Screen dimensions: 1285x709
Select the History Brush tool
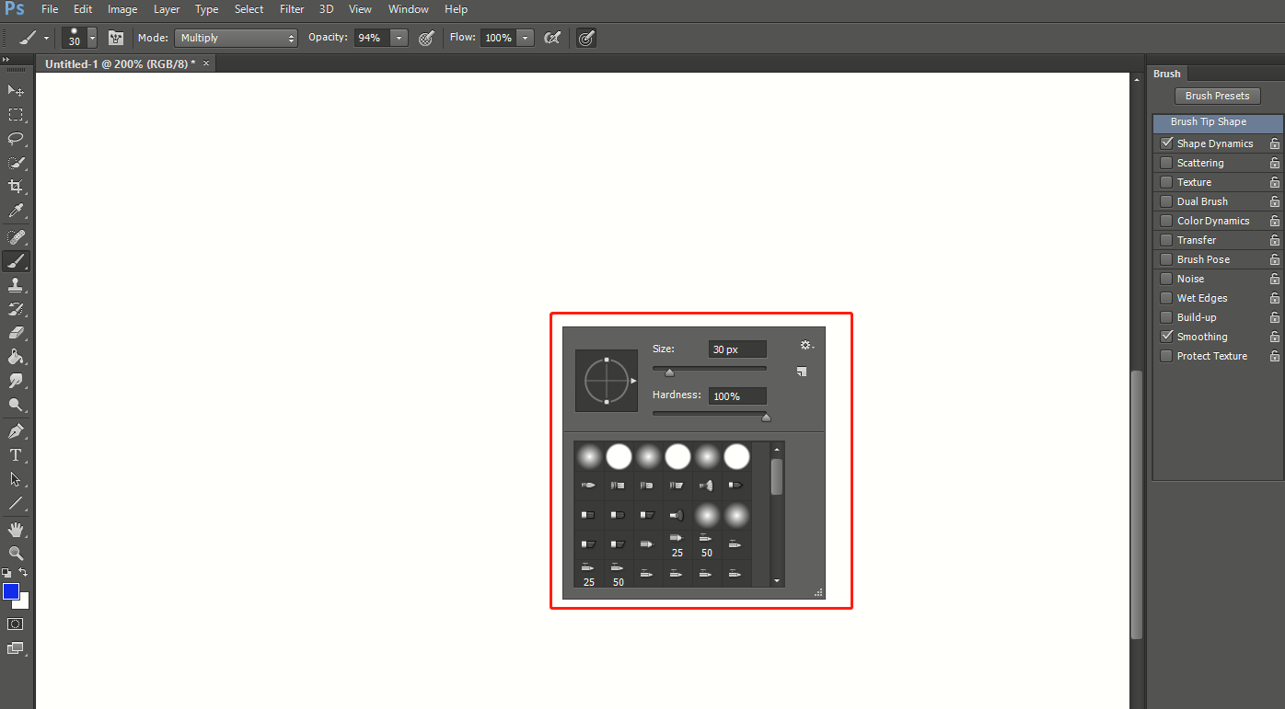click(16, 309)
